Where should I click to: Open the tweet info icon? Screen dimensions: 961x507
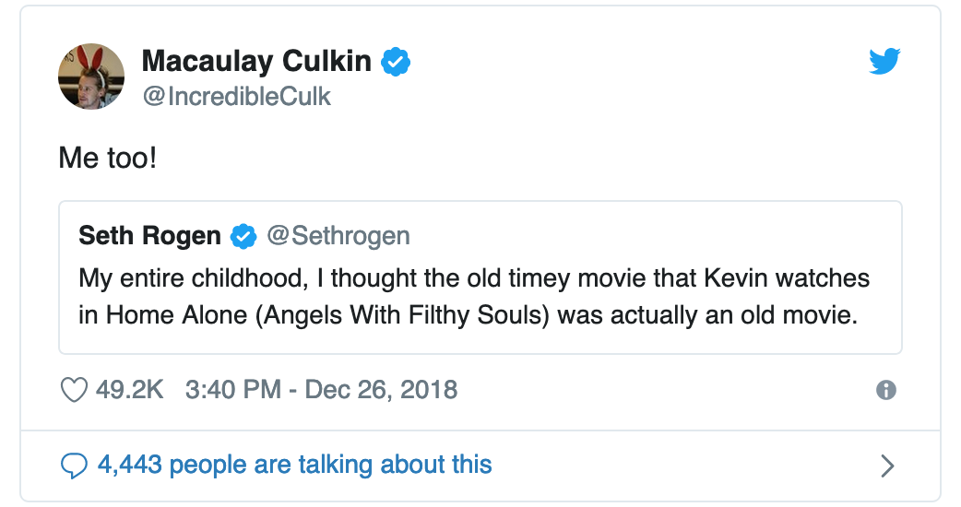885,390
